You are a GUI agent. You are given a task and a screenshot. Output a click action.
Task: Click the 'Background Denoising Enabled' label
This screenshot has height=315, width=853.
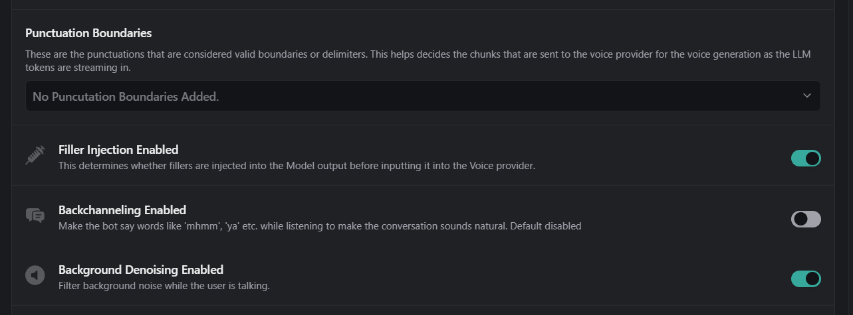pos(140,270)
